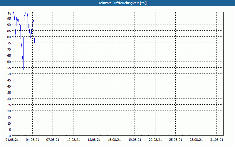
Task: Click the 20 value on y-axis
Action: [x=9, y=111]
